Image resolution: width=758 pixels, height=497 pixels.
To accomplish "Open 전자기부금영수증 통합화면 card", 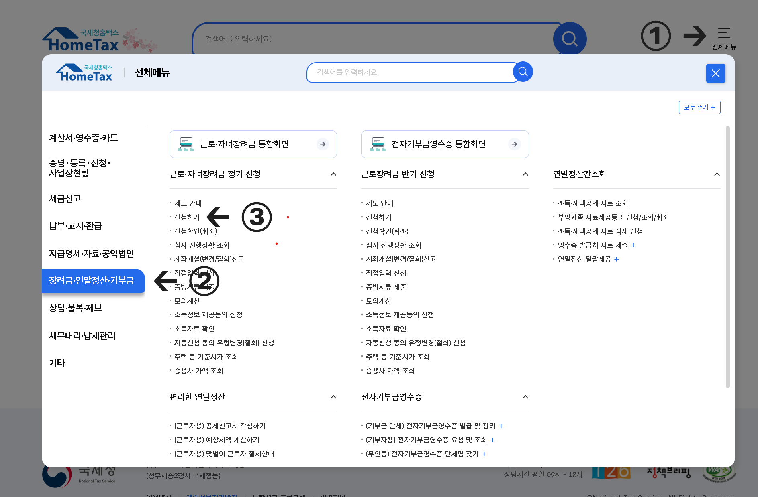I will click(x=445, y=144).
